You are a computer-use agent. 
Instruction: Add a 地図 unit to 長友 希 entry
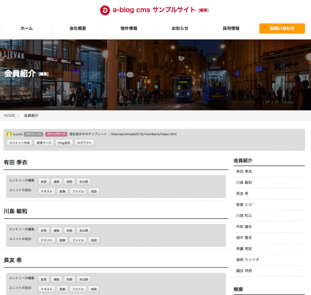[94, 289]
